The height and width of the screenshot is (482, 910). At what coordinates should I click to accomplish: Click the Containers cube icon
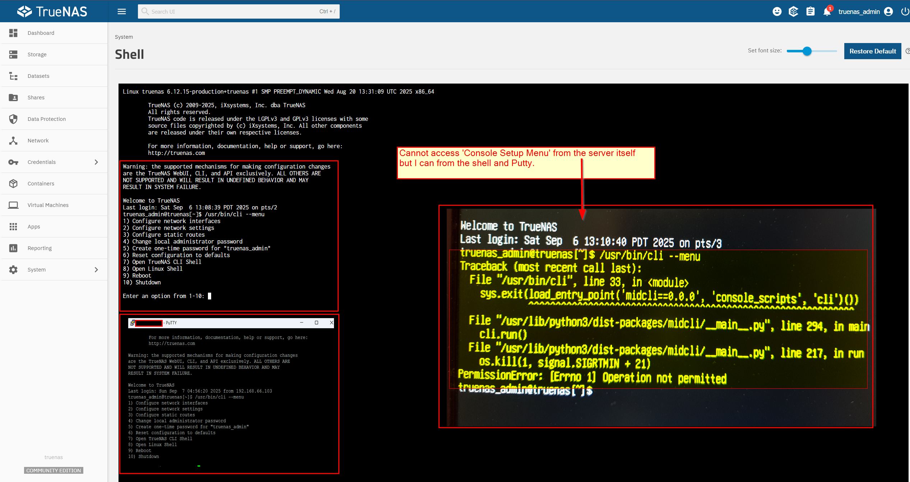click(13, 184)
